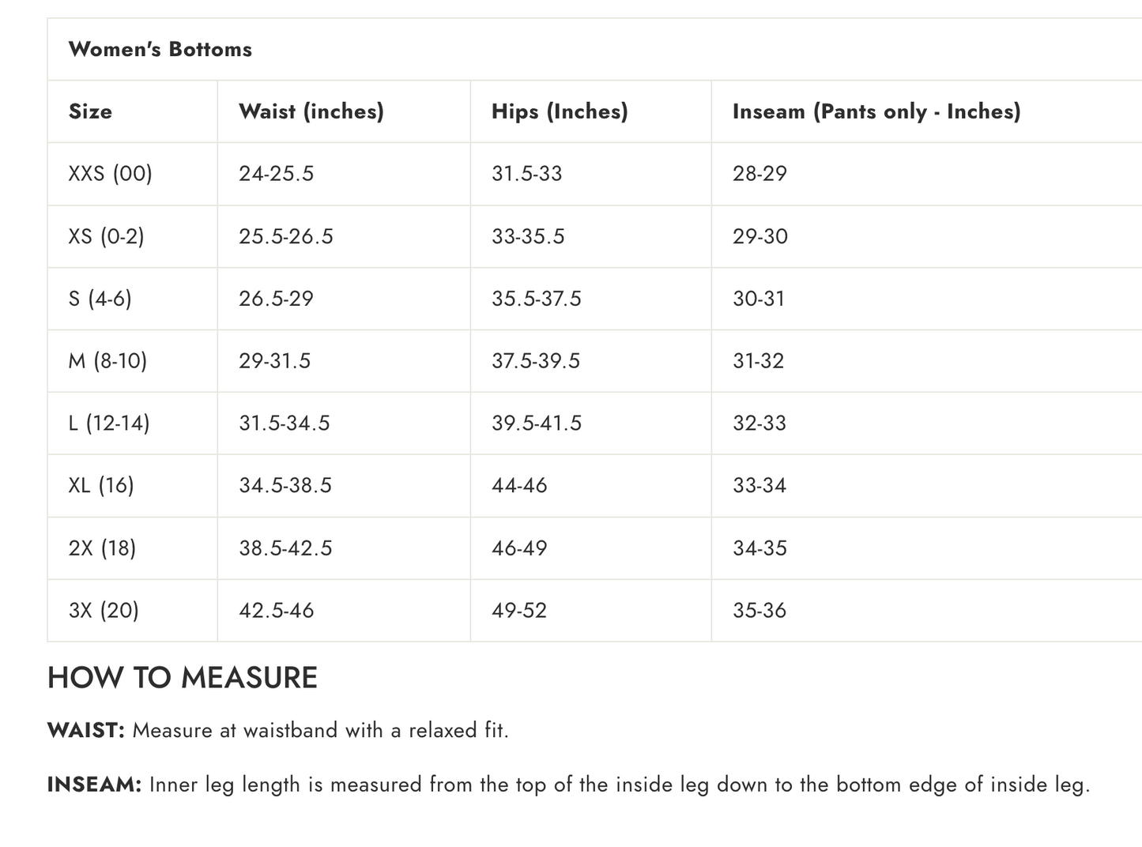The height and width of the screenshot is (847, 1142).
Task: Select the 35-36 inseam value
Action: (759, 611)
